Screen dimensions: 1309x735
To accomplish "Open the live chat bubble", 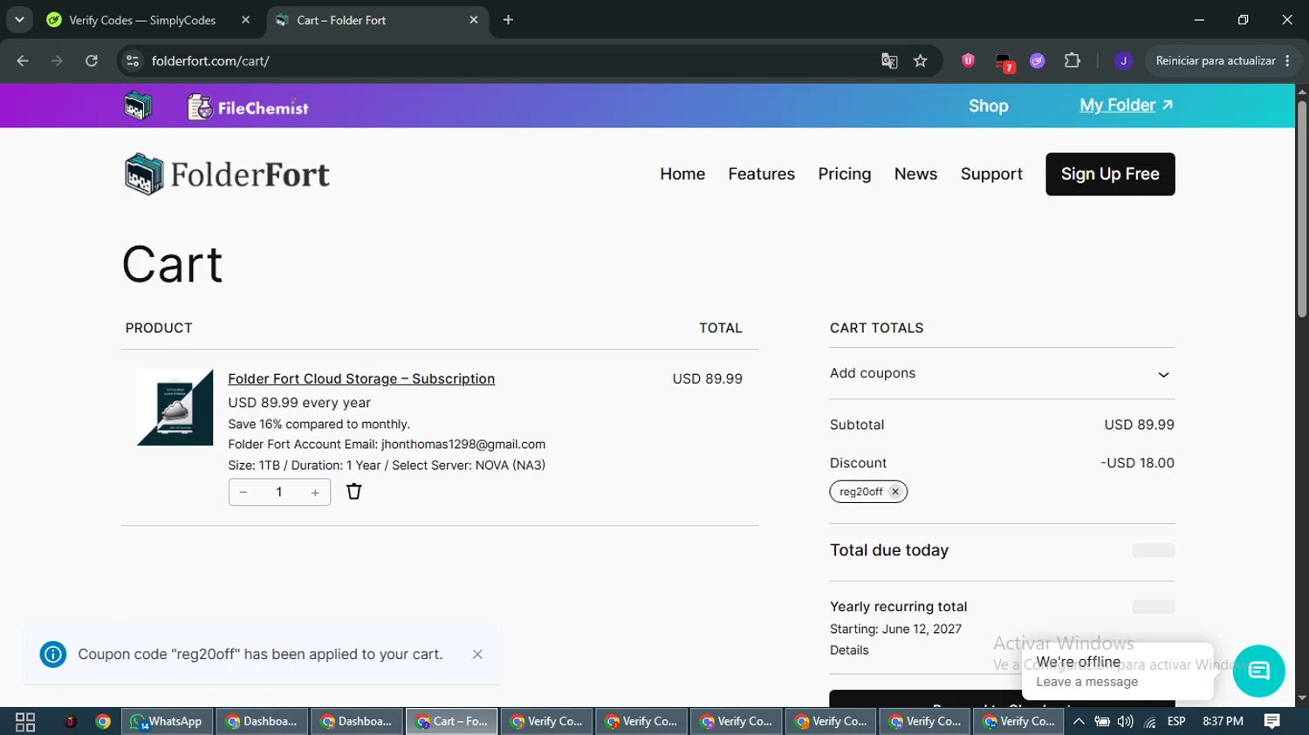I will click(x=1258, y=670).
